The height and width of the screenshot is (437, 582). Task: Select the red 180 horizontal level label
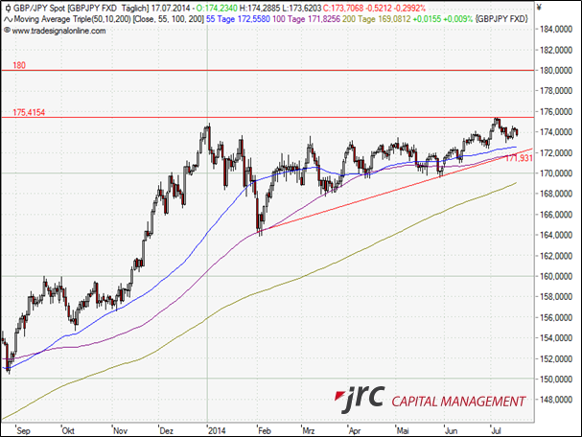[19, 65]
